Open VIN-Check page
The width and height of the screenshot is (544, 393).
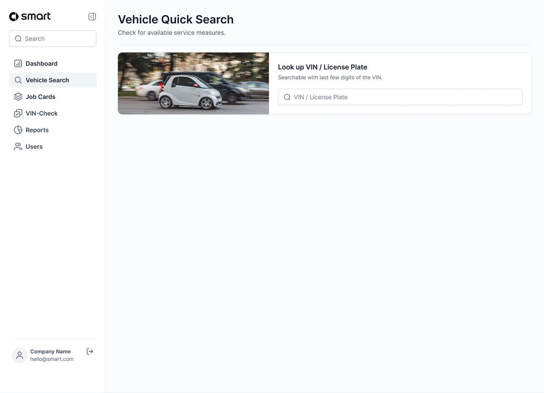click(53, 113)
